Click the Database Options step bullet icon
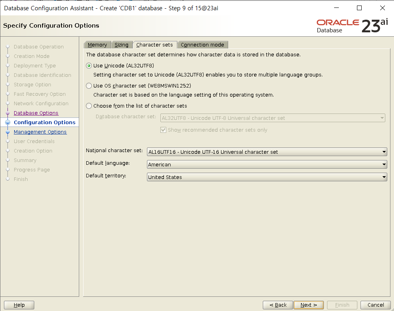The image size is (394, 311). (x=8, y=113)
